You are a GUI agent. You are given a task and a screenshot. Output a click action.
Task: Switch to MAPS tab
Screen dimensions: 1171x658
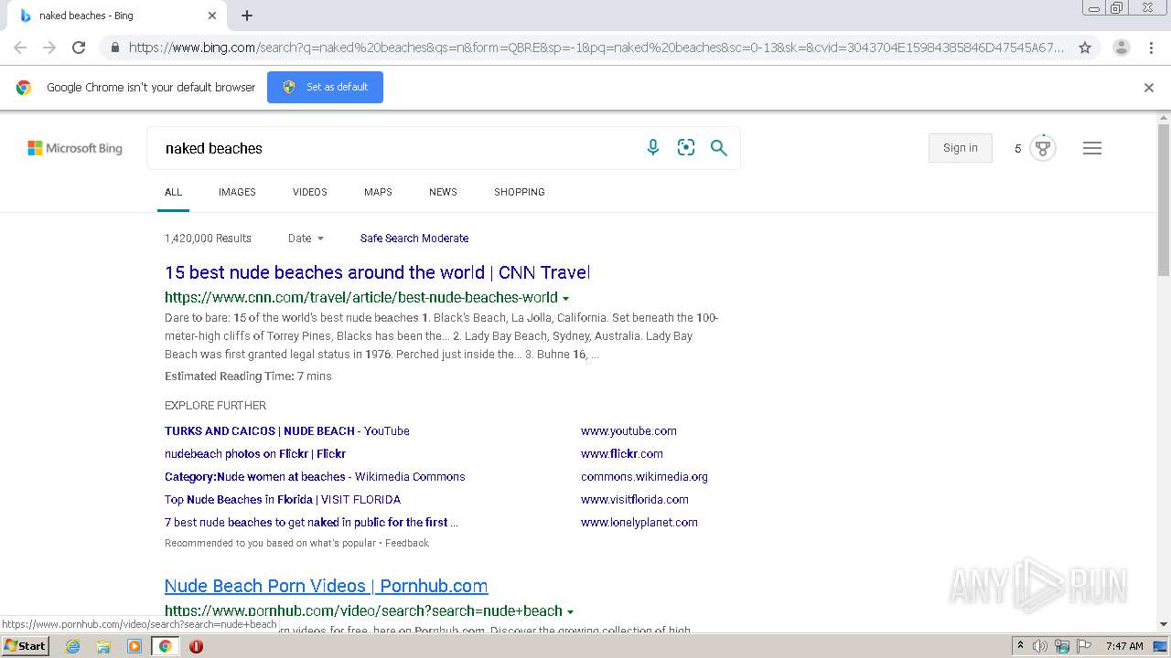tap(378, 192)
